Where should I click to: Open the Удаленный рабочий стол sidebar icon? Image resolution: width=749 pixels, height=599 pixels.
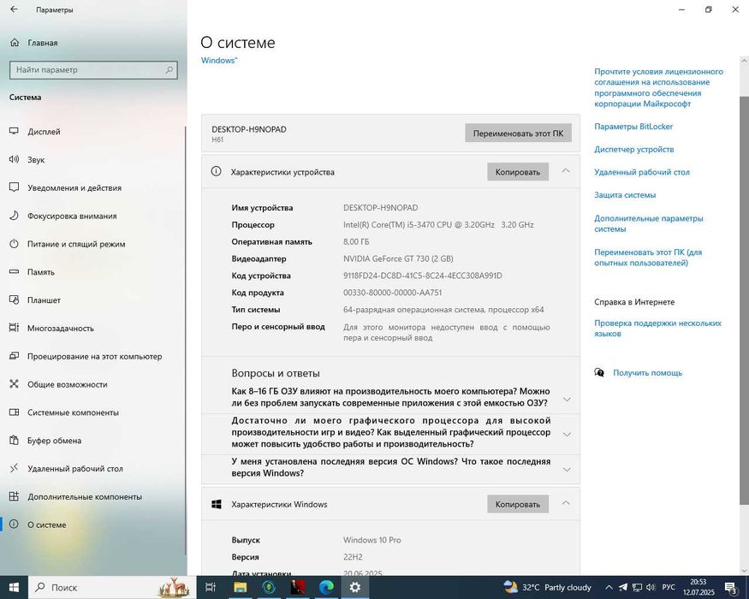click(14, 469)
